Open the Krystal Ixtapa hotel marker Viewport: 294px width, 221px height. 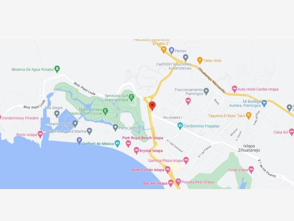136,150
